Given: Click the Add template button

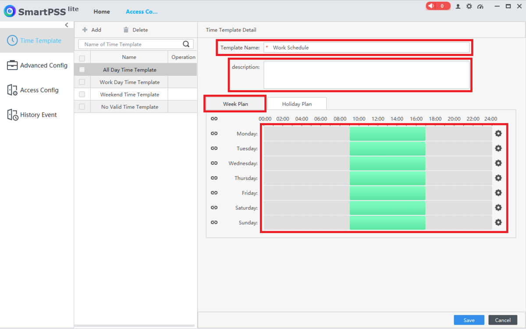Looking at the screenshot, I should (92, 30).
